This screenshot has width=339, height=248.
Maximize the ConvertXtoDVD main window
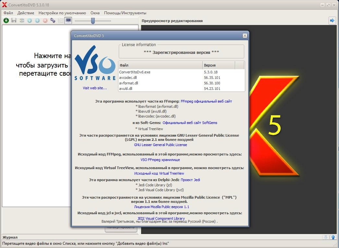point(328,5)
